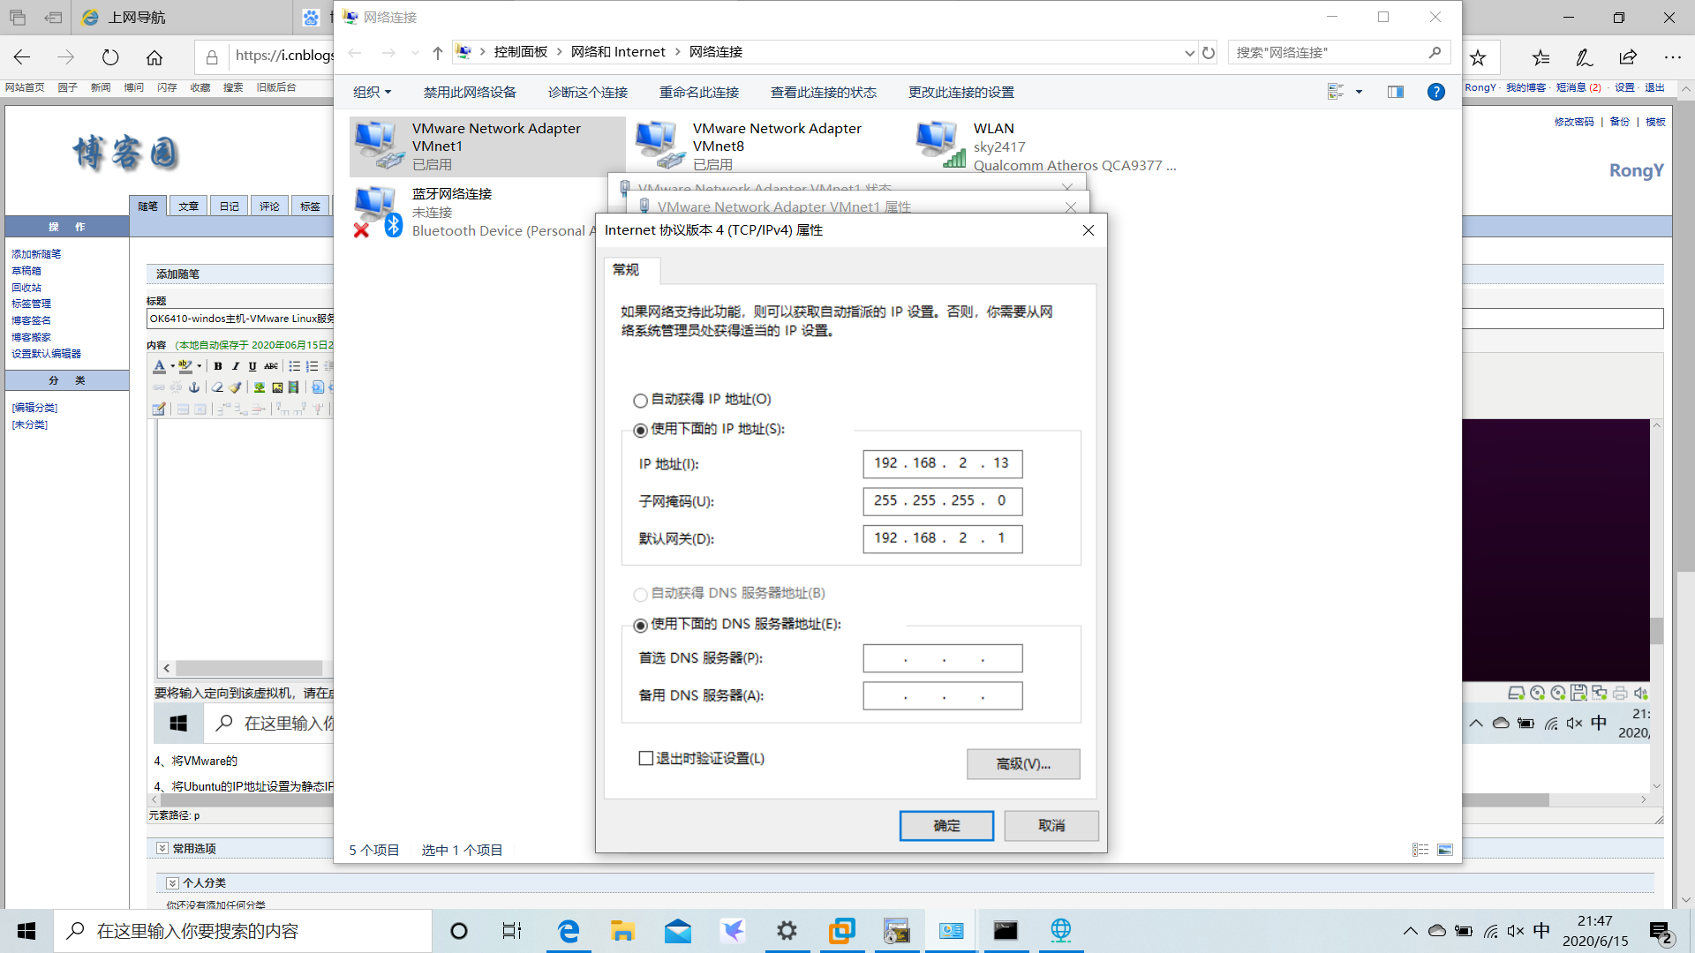Click the refresh icon beside address bar
This screenshot has height=953, width=1695.
[1209, 53]
